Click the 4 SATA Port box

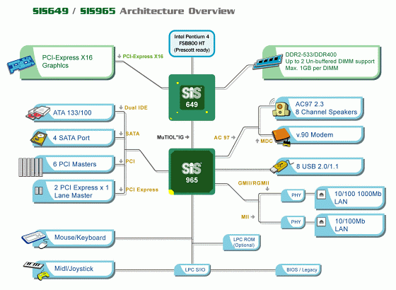(x=74, y=138)
